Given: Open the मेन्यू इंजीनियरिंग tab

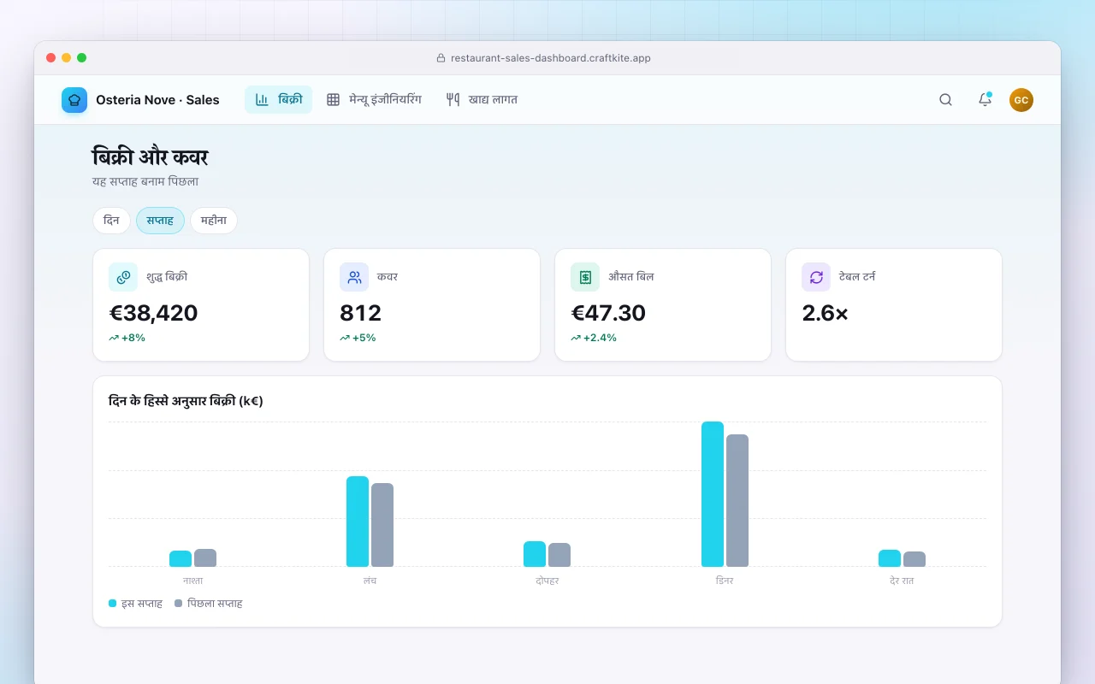Looking at the screenshot, I should [374, 100].
